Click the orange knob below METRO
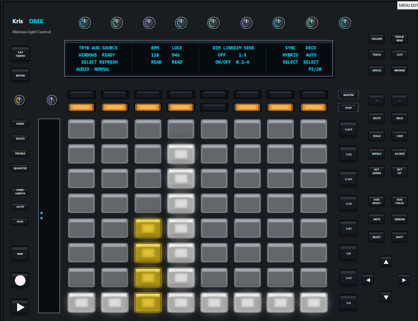The height and width of the screenshot is (321, 418). [x=19, y=100]
